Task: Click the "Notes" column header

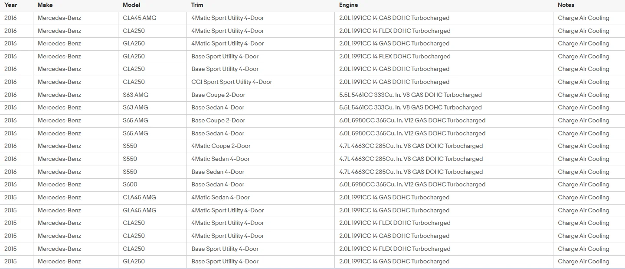Action: (566, 5)
